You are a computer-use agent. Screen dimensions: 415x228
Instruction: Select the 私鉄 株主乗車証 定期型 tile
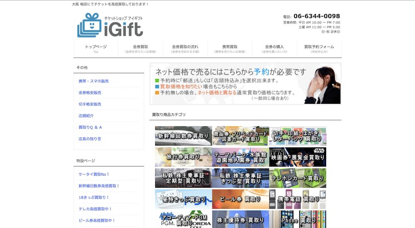point(183,178)
